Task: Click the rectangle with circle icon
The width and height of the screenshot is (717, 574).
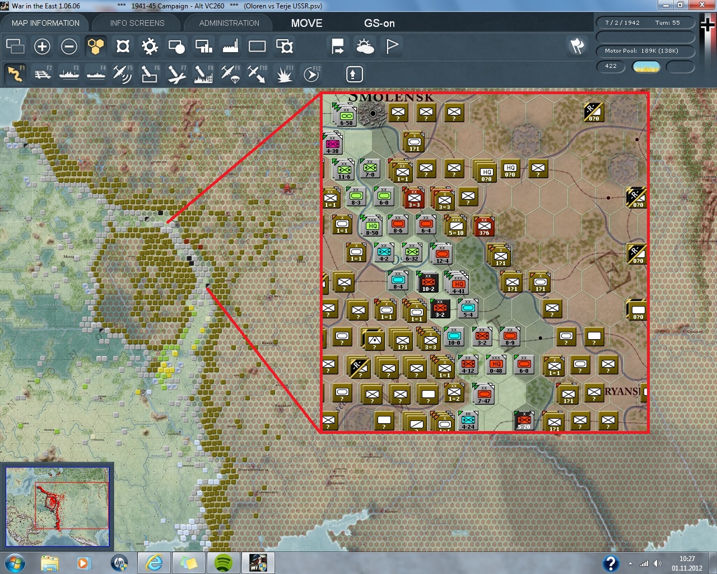Action: pyautogui.click(x=176, y=46)
